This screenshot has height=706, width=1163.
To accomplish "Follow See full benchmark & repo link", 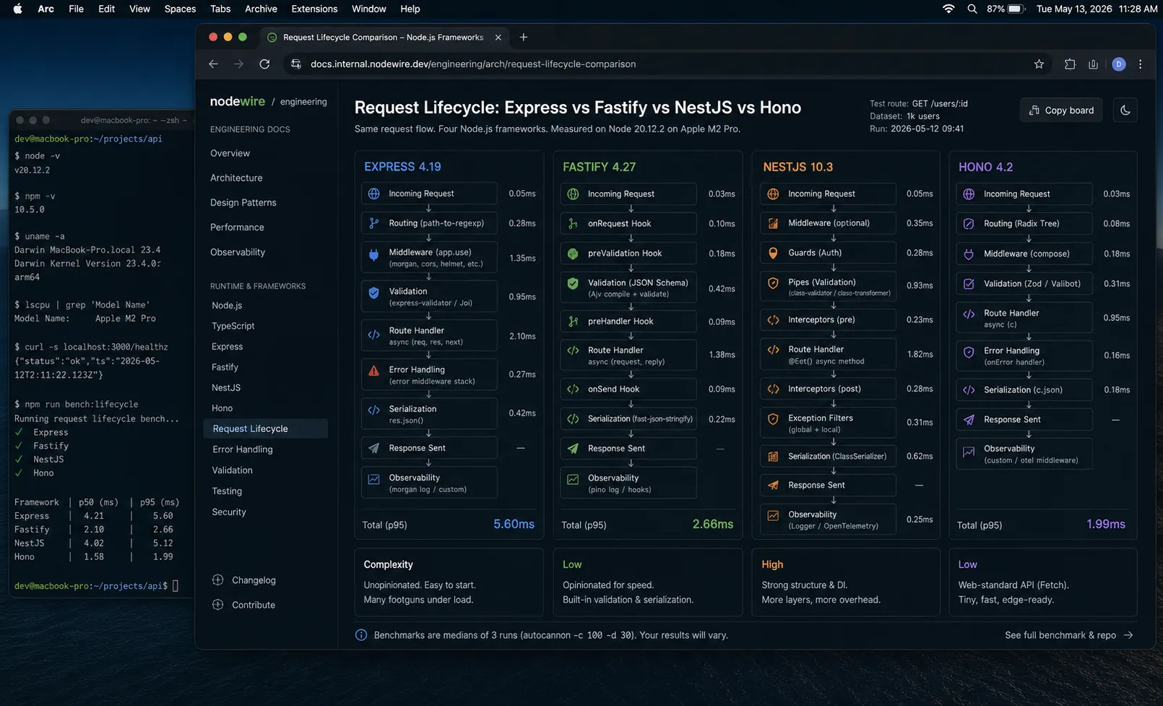I will [1068, 635].
